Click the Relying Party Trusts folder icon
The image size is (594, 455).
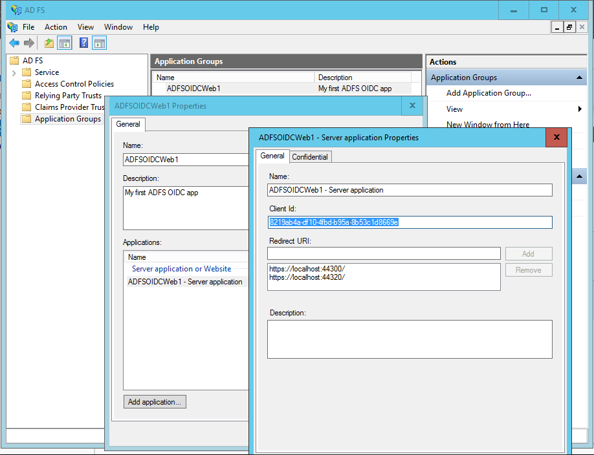pos(27,96)
